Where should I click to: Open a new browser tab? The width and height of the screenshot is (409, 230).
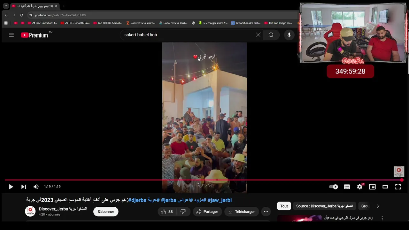click(x=64, y=6)
